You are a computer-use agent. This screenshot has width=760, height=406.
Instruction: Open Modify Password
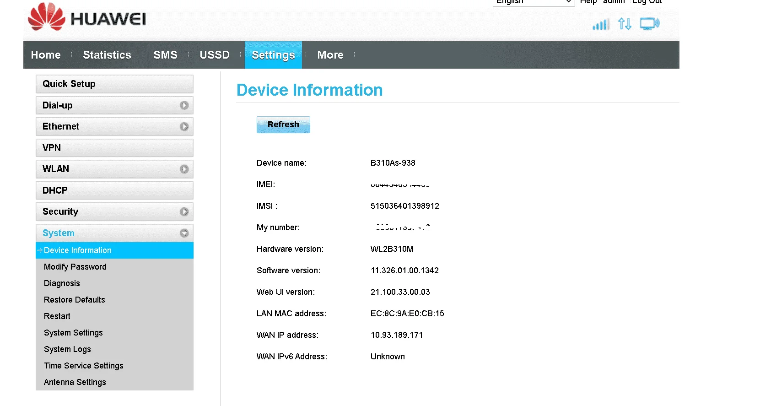pos(75,267)
